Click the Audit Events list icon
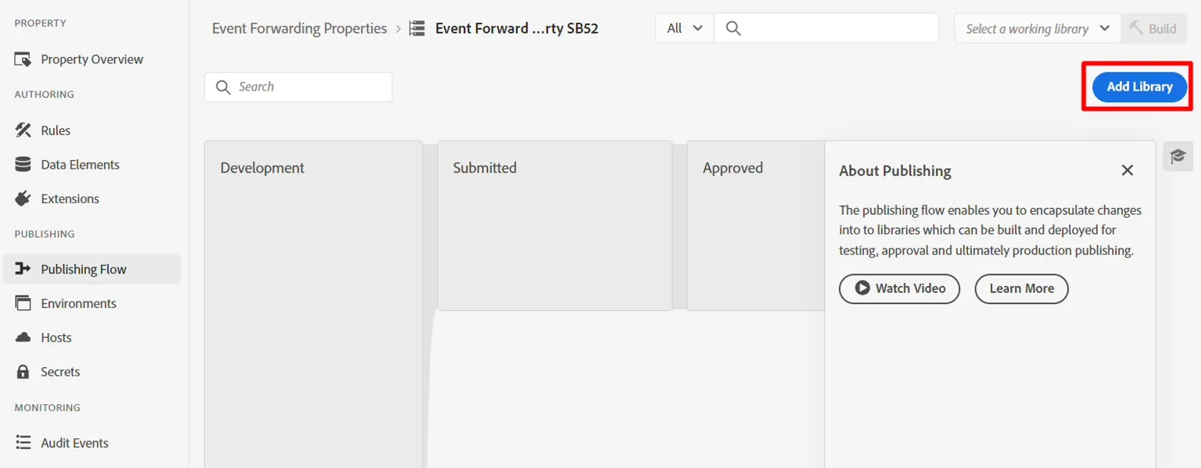The height and width of the screenshot is (468, 1201). click(x=23, y=443)
